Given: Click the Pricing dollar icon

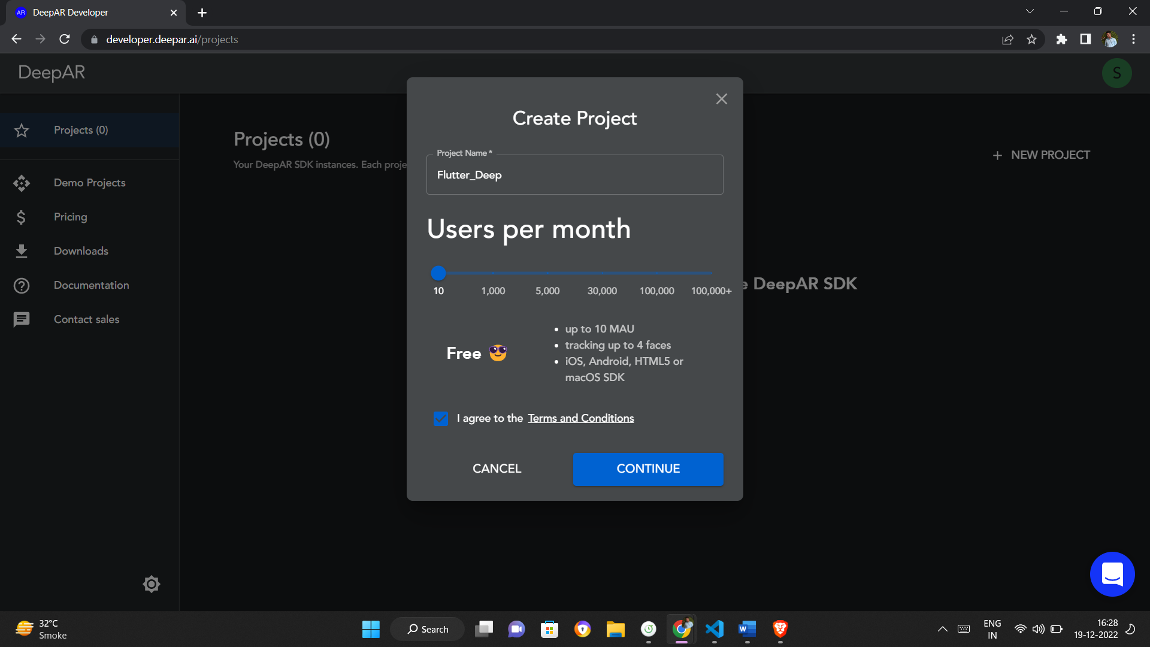Looking at the screenshot, I should (x=21, y=217).
